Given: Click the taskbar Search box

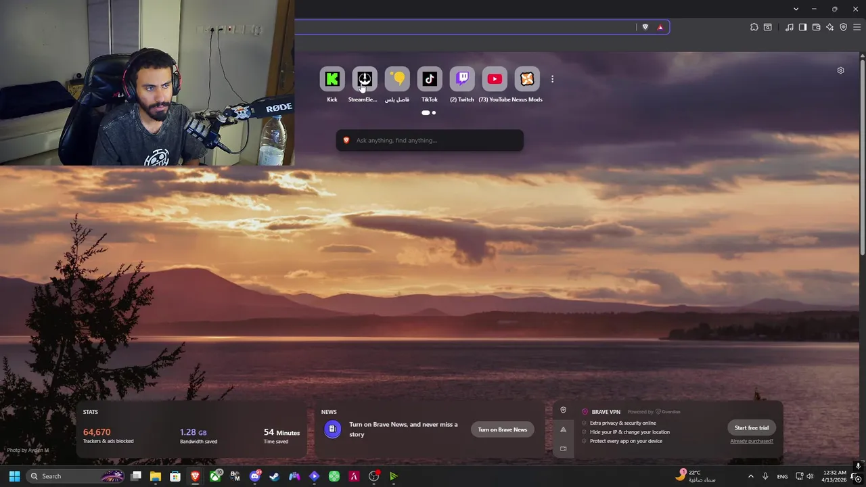Looking at the screenshot, I should pos(76,476).
